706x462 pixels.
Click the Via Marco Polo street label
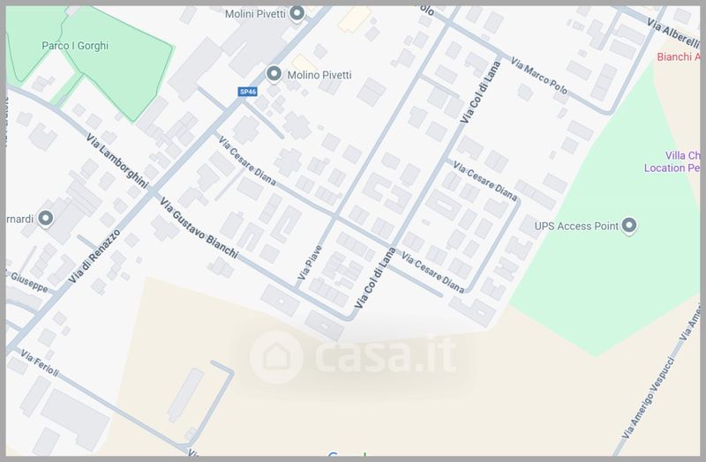538,76
